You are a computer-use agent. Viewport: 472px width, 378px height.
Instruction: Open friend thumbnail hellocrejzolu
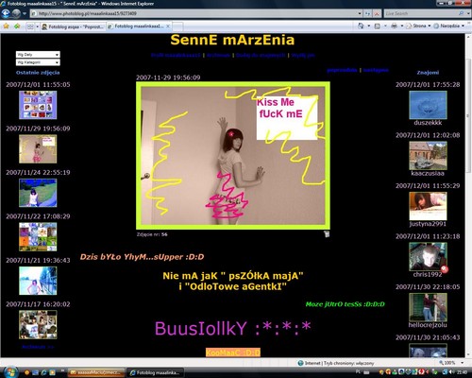click(x=428, y=307)
